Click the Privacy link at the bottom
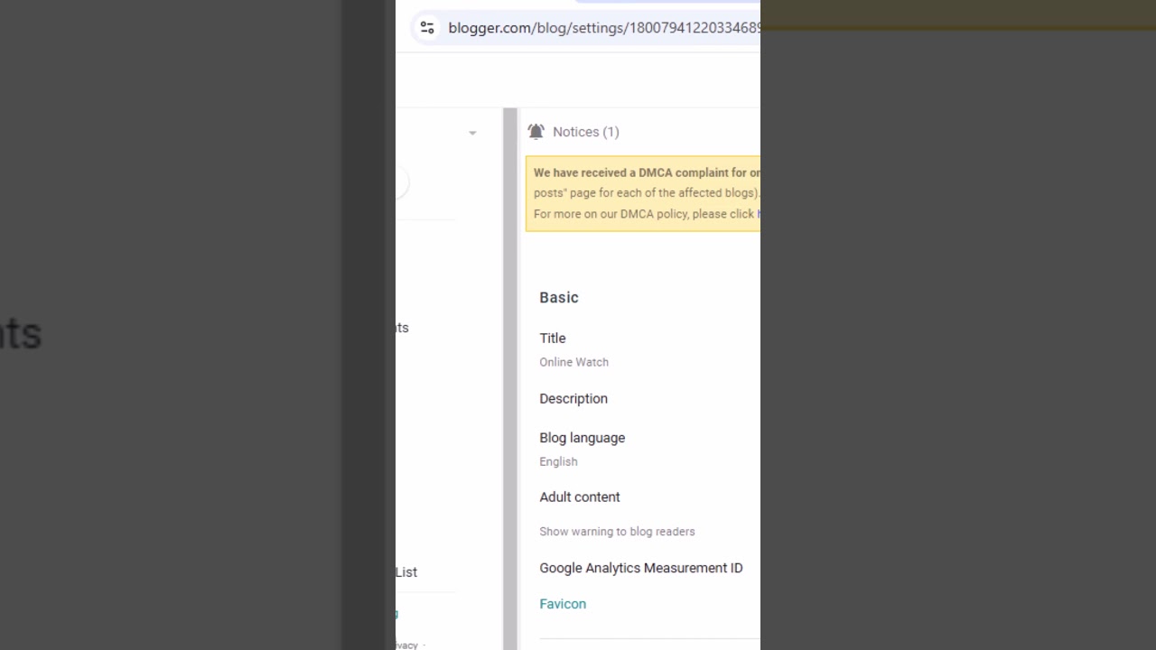The image size is (1156, 650). coord(405,645)
